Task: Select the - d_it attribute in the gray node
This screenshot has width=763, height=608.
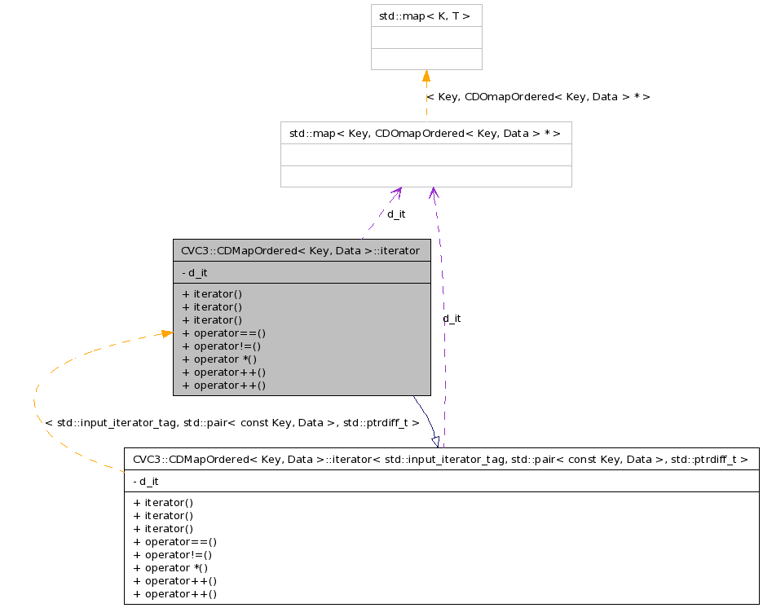Action: tap(195, 273)
